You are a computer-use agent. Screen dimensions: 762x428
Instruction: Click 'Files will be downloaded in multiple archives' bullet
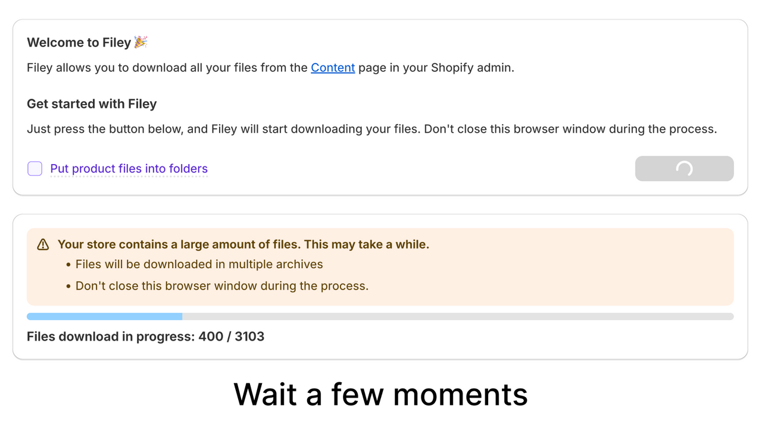(199, 265)
